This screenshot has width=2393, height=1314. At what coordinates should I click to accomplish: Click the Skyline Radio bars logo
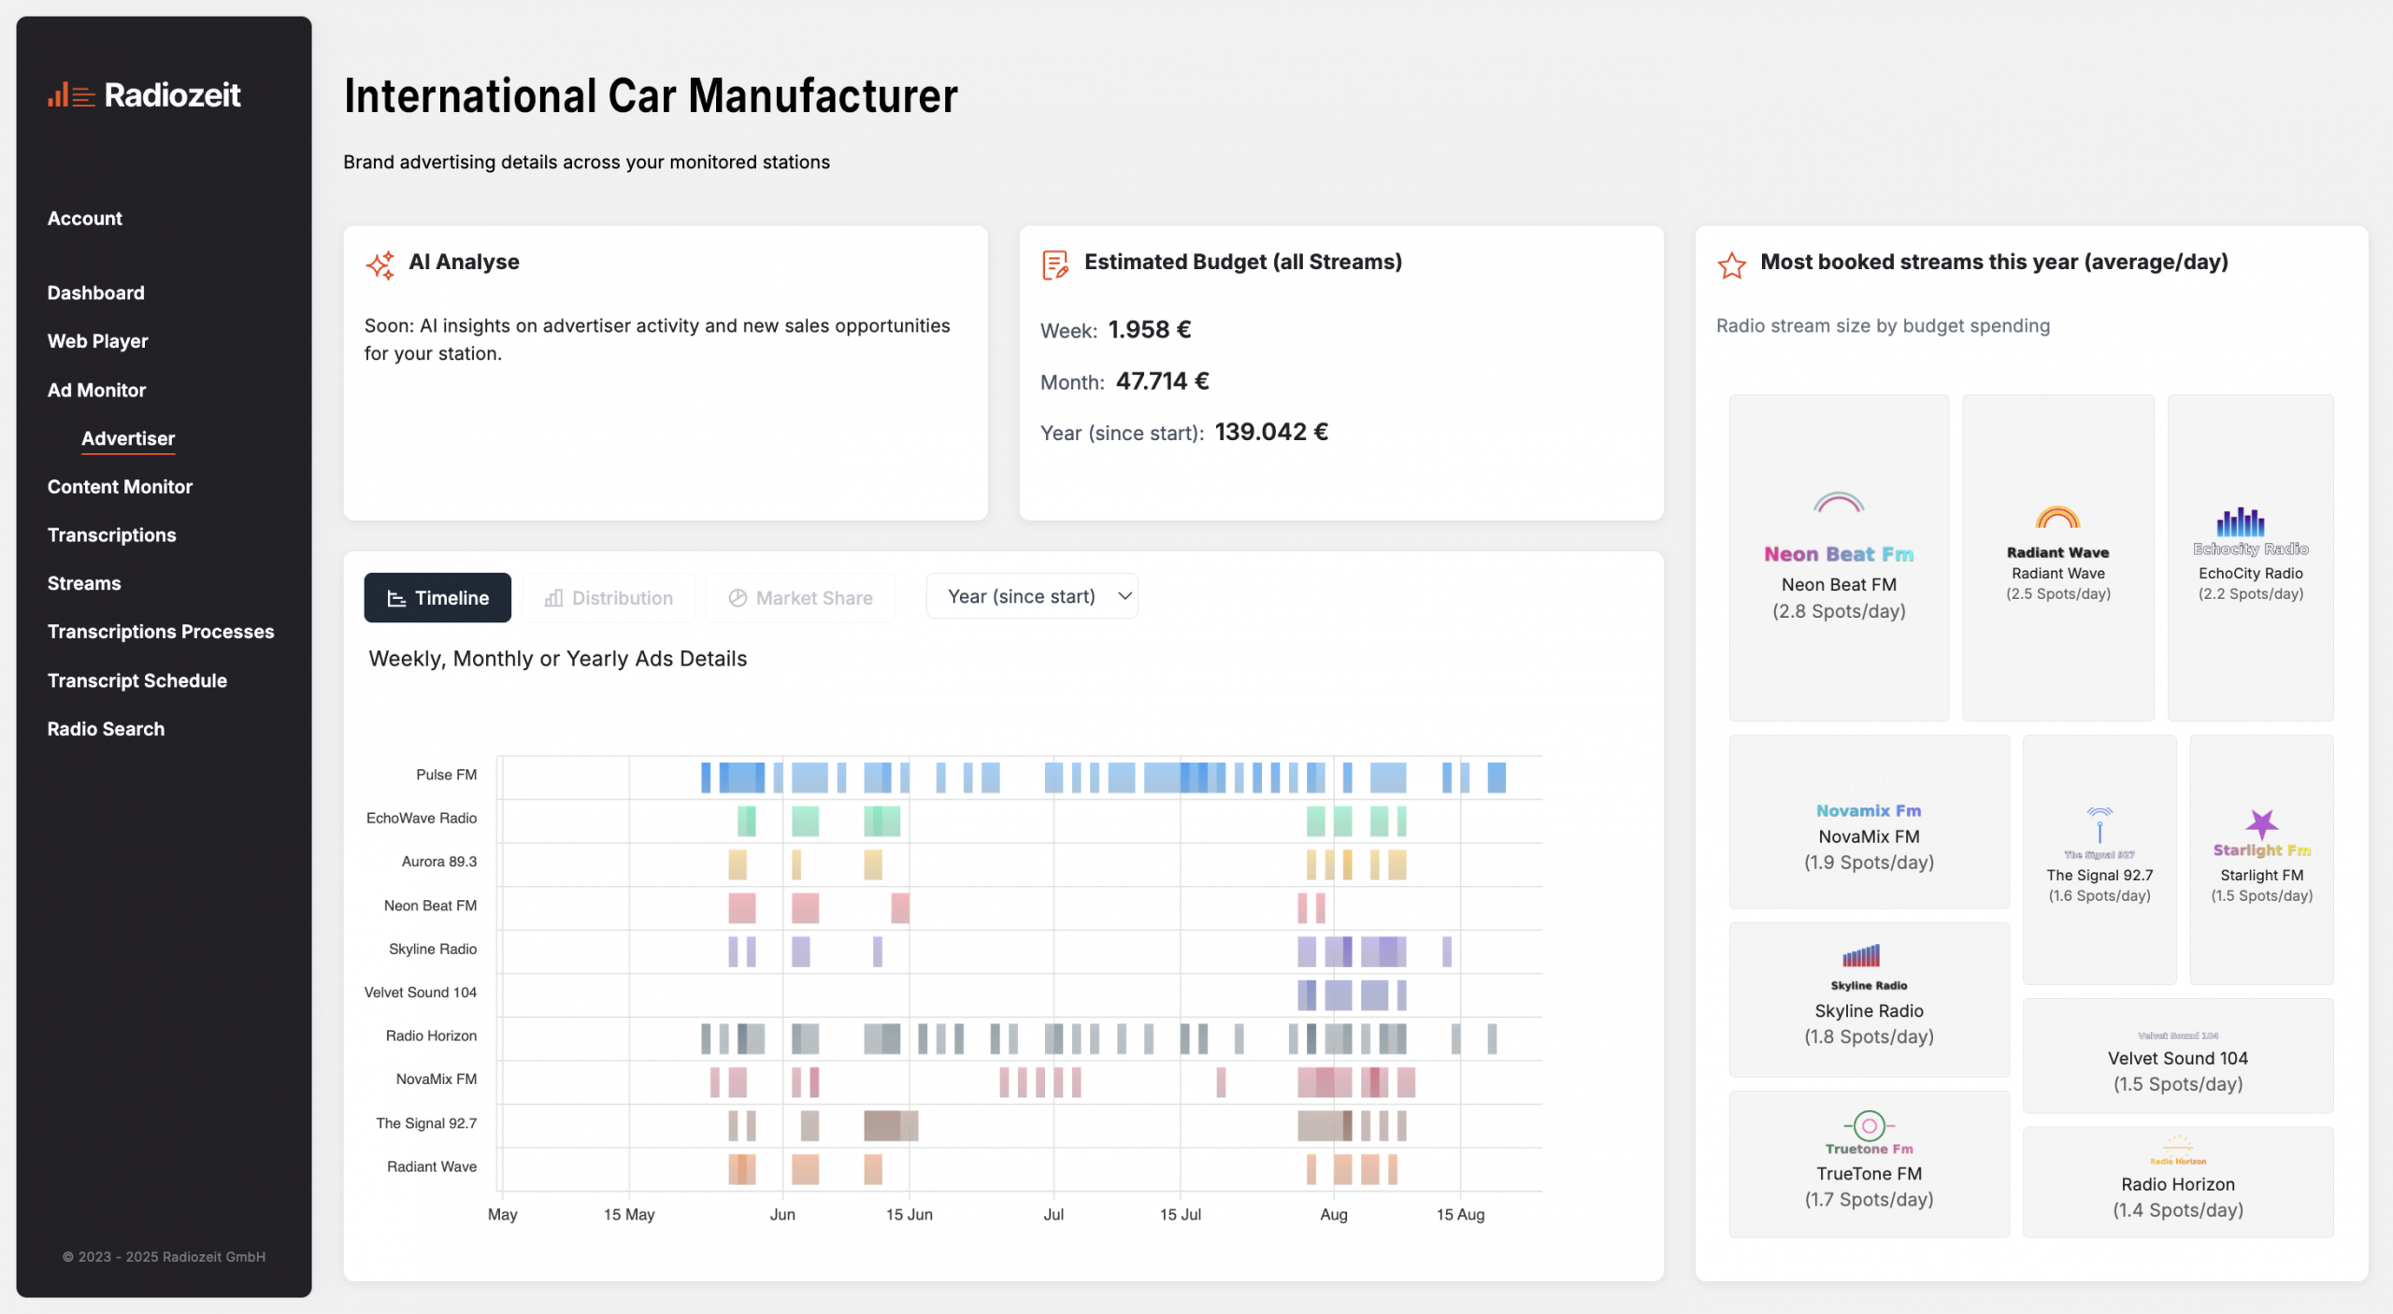[1861, 955]
